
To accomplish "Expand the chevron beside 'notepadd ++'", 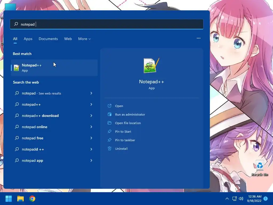I will [x=91, y=149].
